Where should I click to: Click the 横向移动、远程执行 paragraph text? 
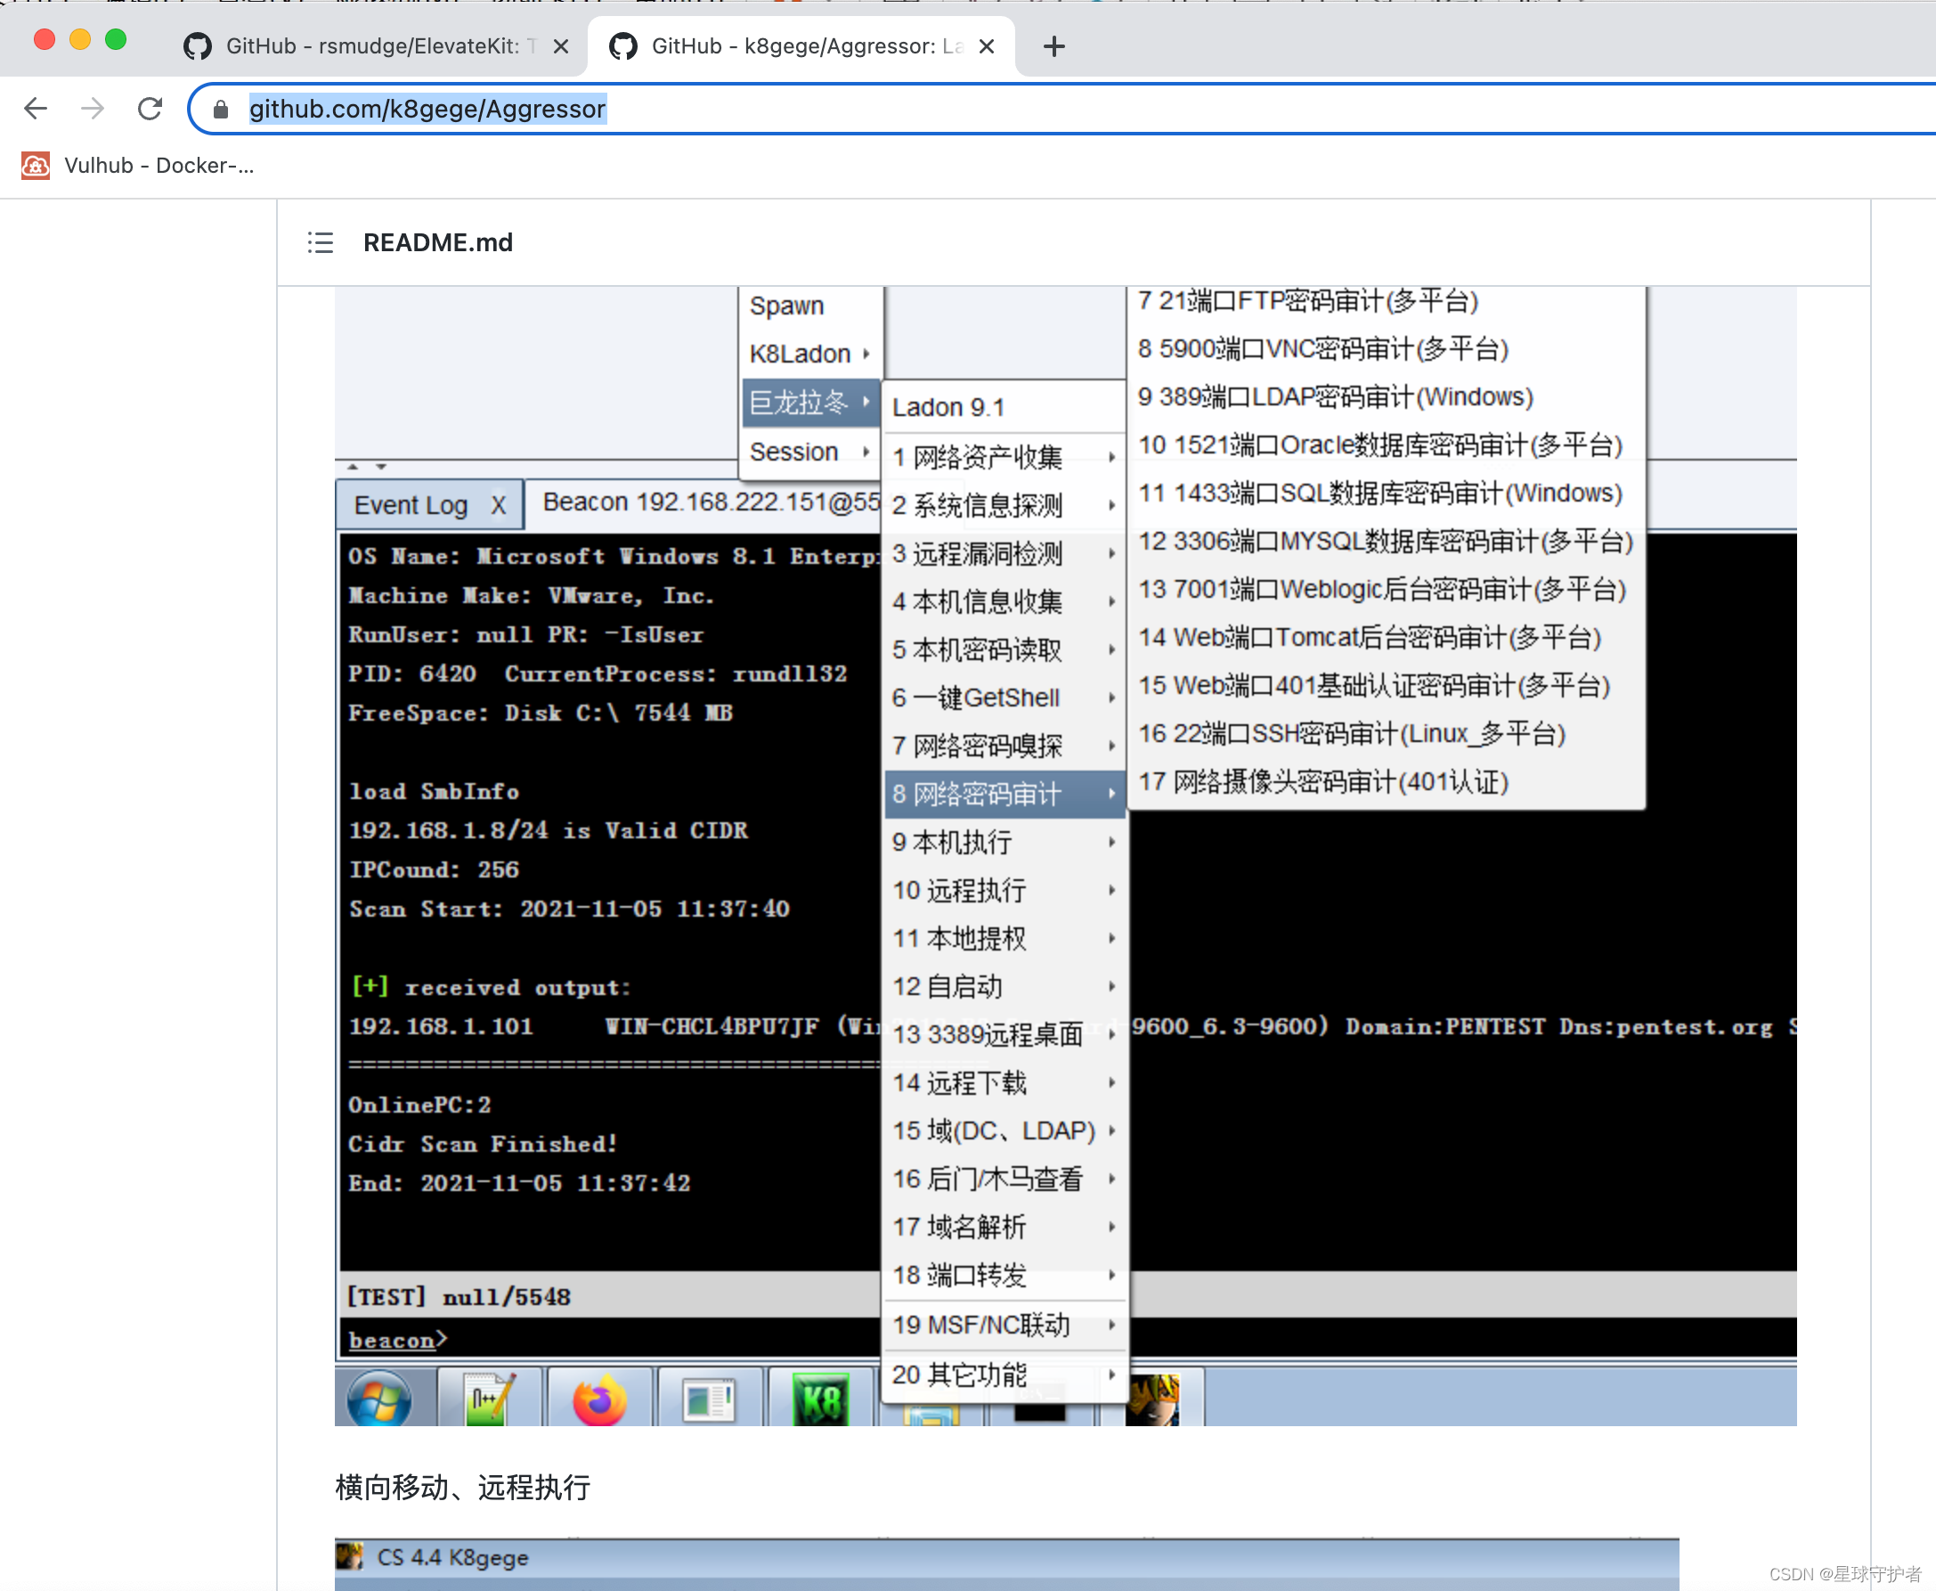click(x=463, y=1487)
